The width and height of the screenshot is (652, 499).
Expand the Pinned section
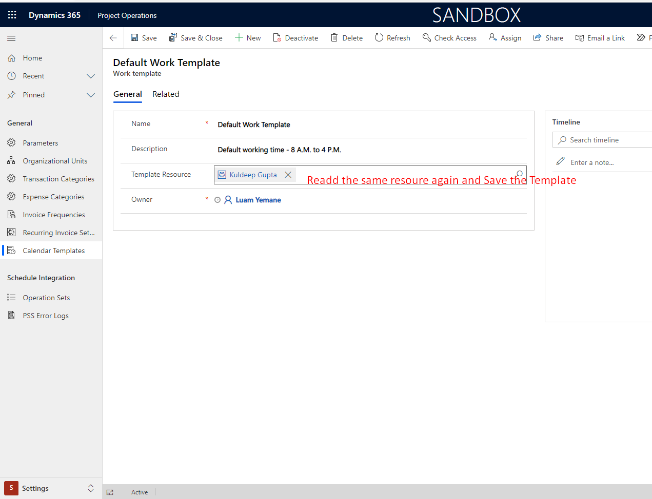[x=91, y=95]
